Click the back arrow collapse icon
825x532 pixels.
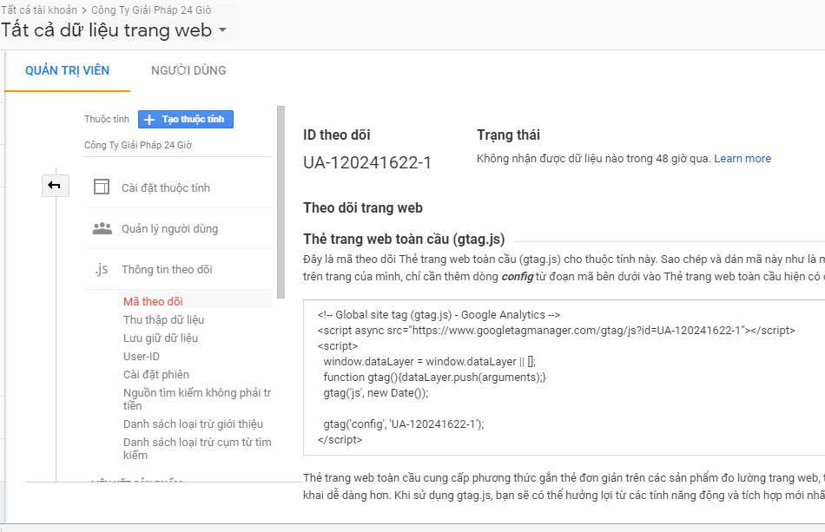pos(56,186)
